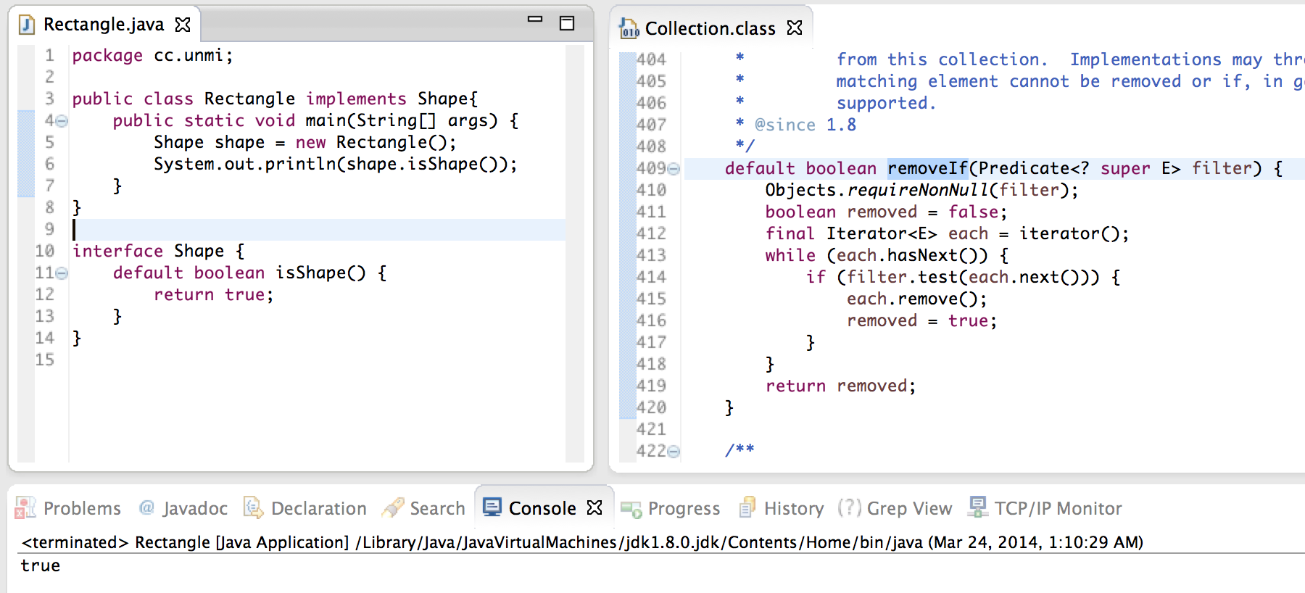
Task: Click the Javadoc view icon
Action: 147,507
